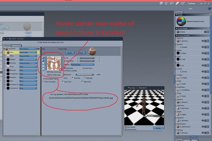The width and height of the screenshot is (212, 141).
Task: Select the Color Only radio button
Action: pos(63,82)
